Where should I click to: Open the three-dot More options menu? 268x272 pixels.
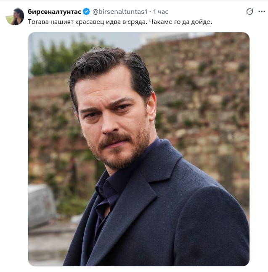(261, 12)
